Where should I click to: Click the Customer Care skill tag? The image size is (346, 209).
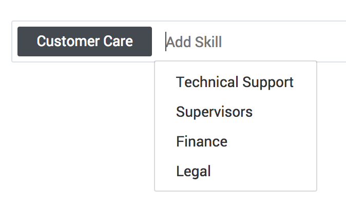click(85, 41)
